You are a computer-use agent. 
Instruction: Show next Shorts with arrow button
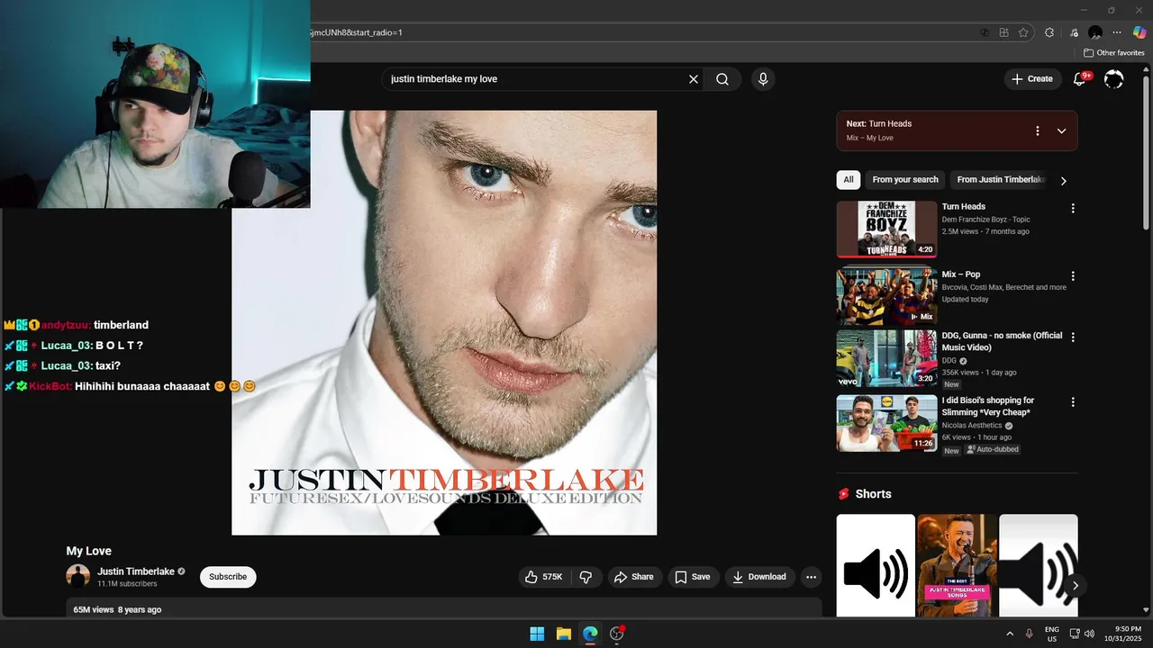coord(1075,586)
